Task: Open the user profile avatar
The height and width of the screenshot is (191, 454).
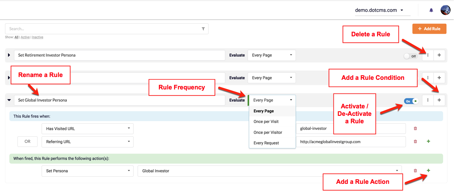Action: pyautogui.click(x=445, y=10)
